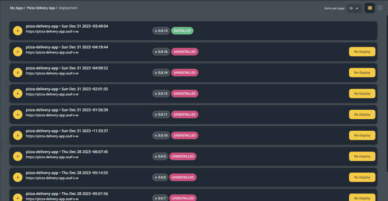Screen dimensions: 388x201
Task: Click the v. 0.0.10 version tag
Action: [161, 135]
